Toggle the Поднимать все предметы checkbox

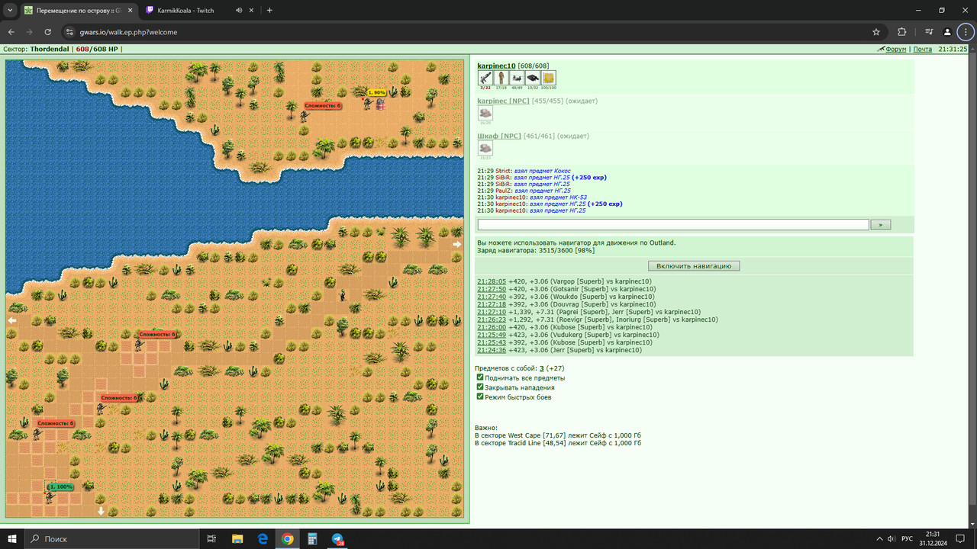(480, 377)
